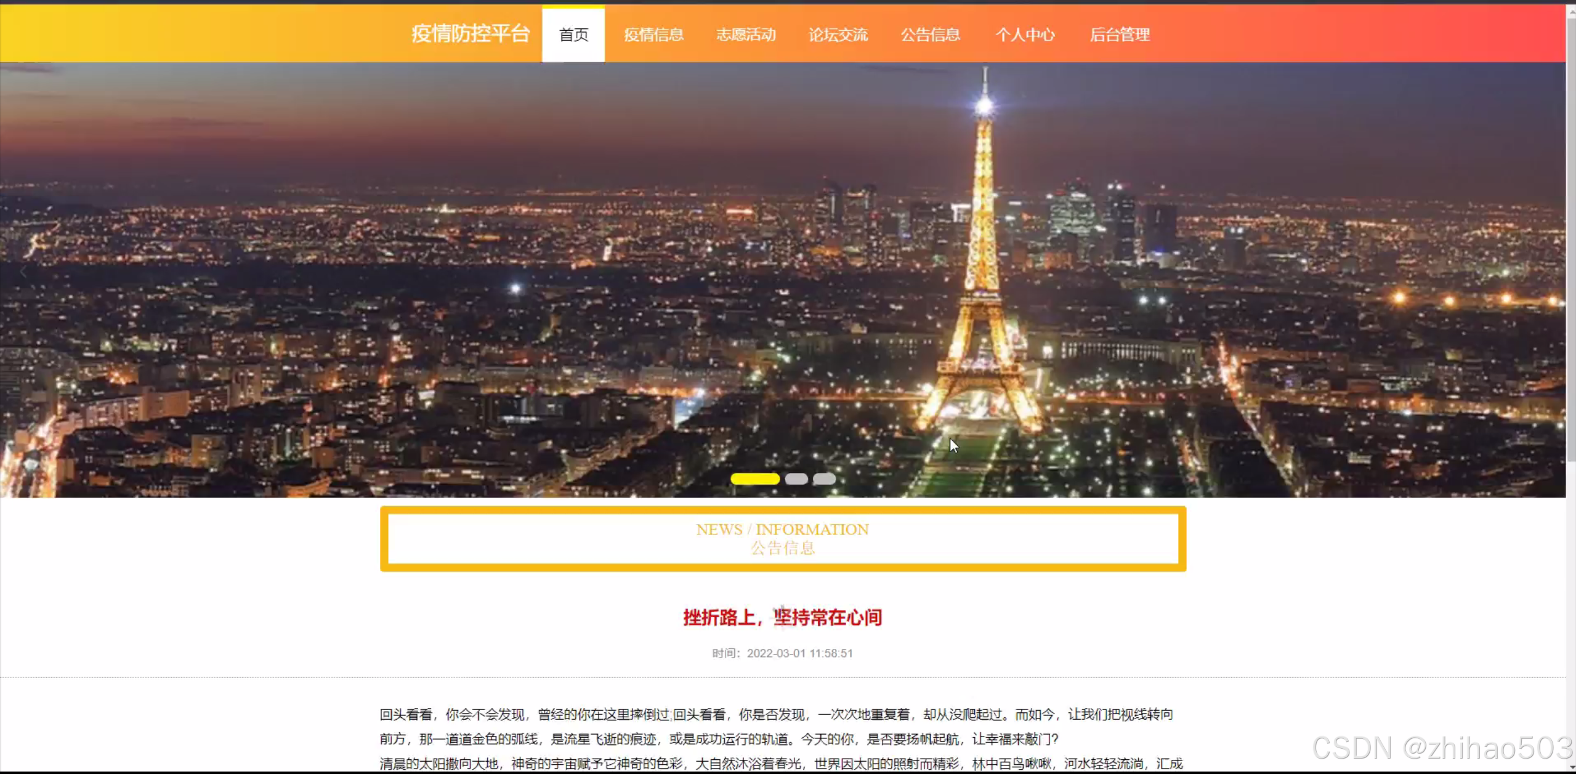Viewport: 1576px width, 774px height.
Task: Switch to the second carousel slide dot
Action: [796, 479]
